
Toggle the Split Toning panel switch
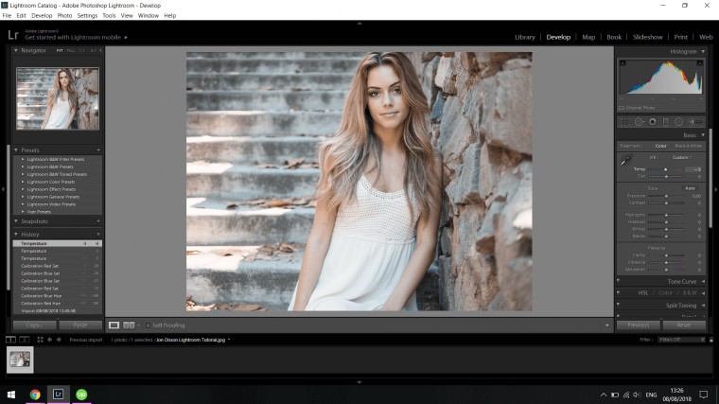click(x=619, y=305)
